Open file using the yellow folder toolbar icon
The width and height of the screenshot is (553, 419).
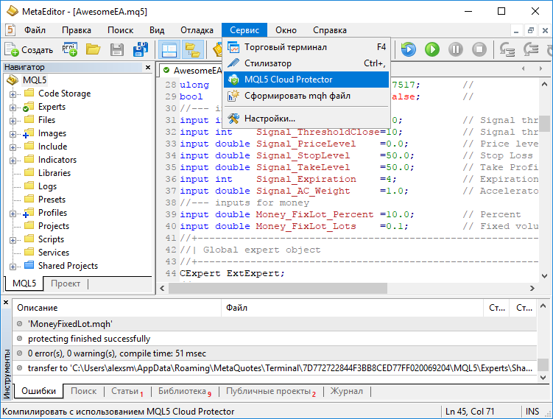93,49
